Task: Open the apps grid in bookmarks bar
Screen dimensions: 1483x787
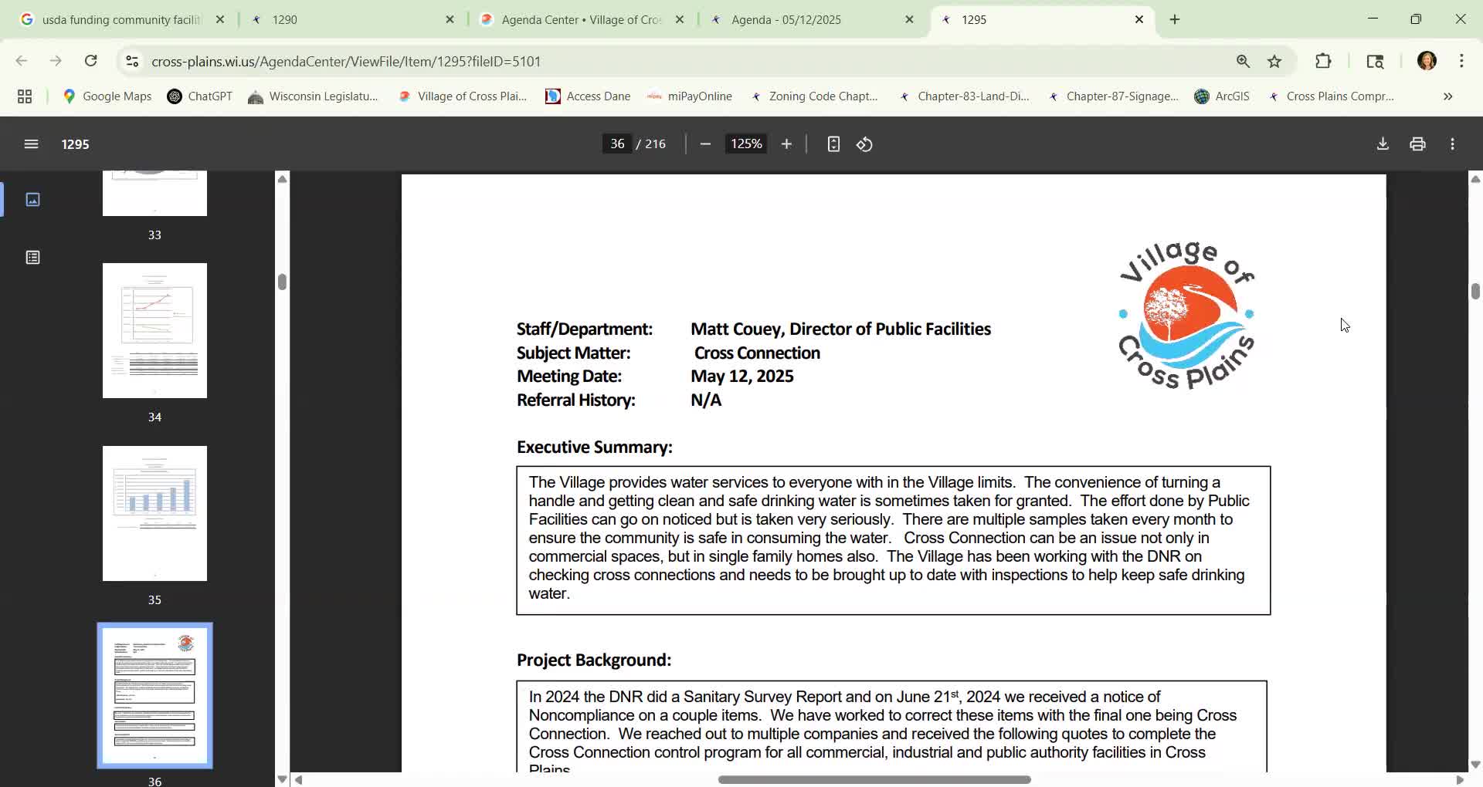Action: 25,96
